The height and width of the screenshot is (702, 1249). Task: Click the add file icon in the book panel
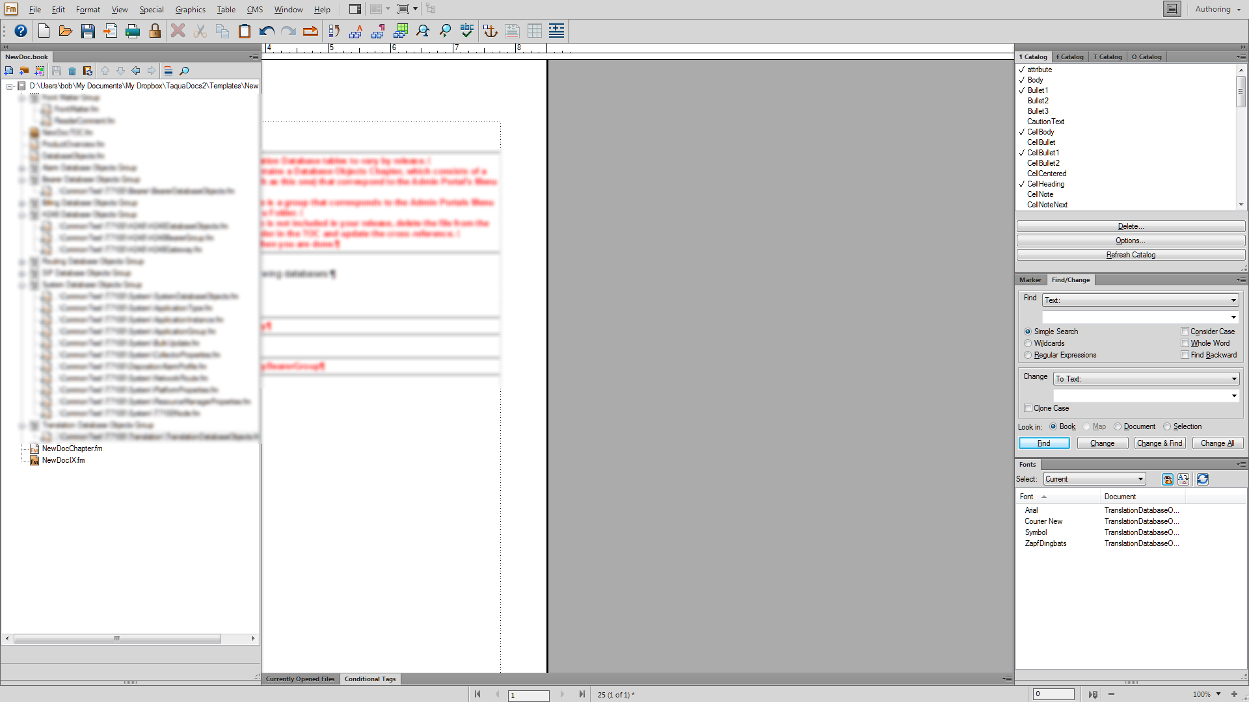(9, 71)
